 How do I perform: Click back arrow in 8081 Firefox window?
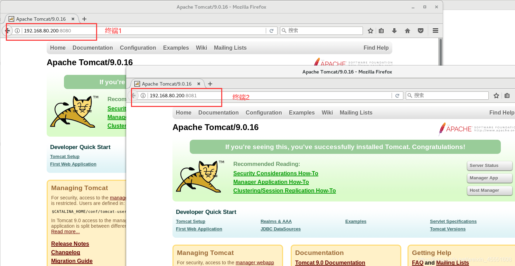(x=133, y=96)
